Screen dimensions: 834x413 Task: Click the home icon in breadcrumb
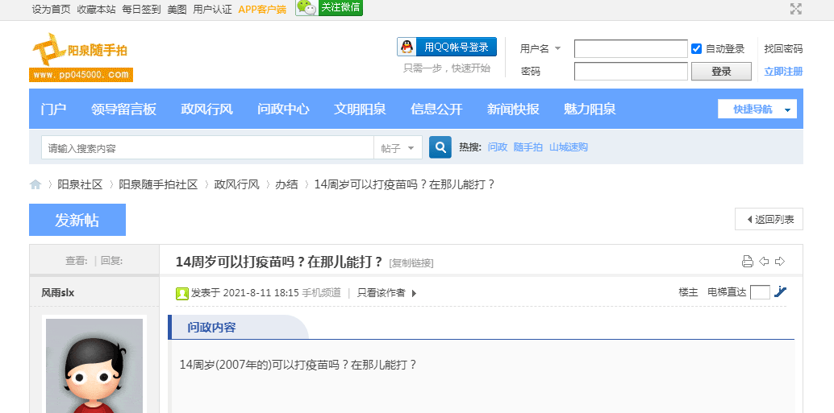tap(35, 184)
